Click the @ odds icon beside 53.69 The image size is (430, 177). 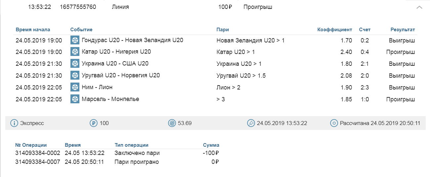pyautogui.click(x=172, y=123)
